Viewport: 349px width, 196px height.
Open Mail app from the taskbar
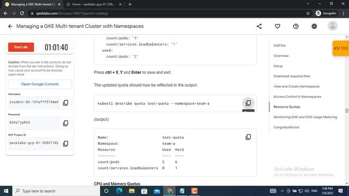pyautogui.click(x=157, y=191)
